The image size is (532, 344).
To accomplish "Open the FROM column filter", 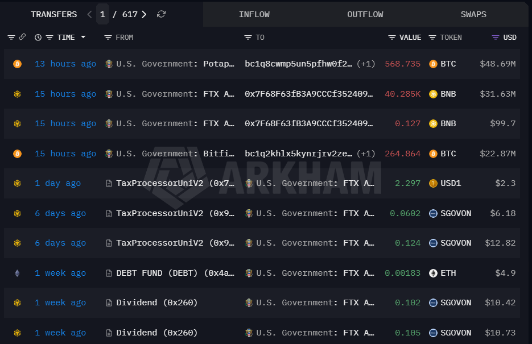I will (x=108, y=38).
